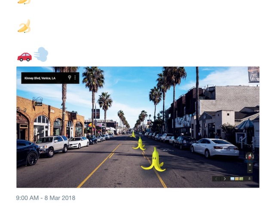
Task: Click the middle banana peel on the road
Action: point(139,143)
